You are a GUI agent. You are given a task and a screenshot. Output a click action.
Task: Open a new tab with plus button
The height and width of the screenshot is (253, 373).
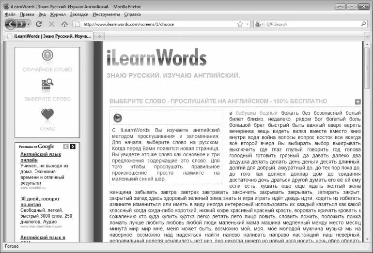(99, 36)
